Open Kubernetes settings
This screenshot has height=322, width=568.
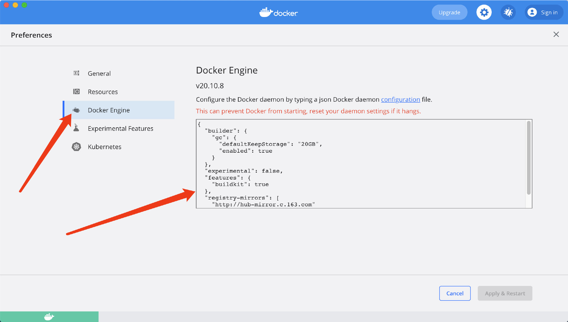[x=119, y=147]
